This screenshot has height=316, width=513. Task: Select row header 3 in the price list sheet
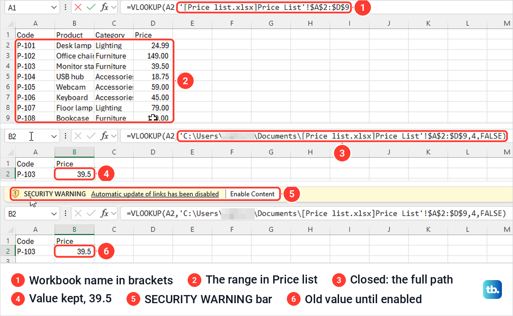(8, 56)
